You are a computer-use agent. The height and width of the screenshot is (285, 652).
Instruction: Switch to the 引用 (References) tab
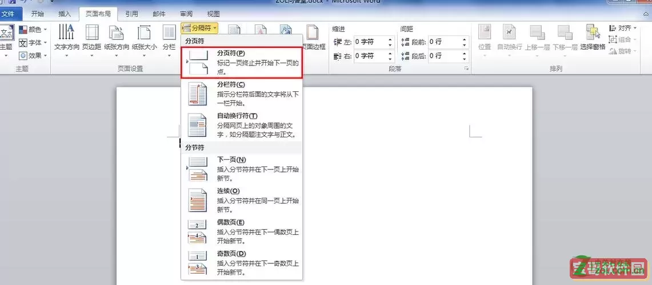coord(131,14)
